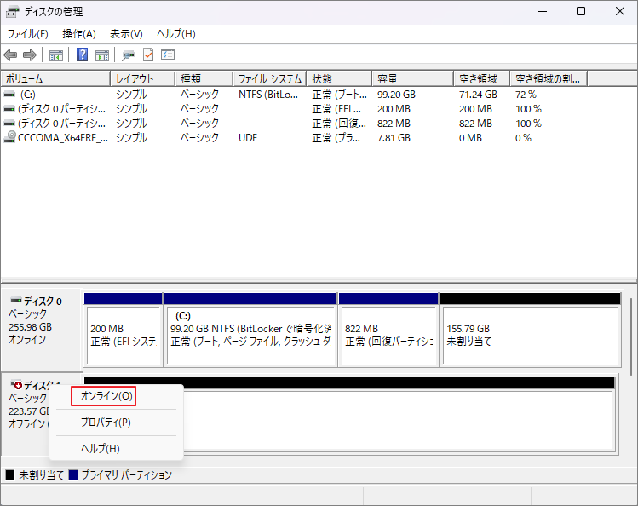Sort by the 空き領域 column header

pos(482,78)
